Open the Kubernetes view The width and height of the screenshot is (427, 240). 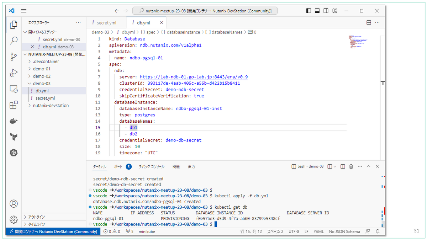point(14,153)
